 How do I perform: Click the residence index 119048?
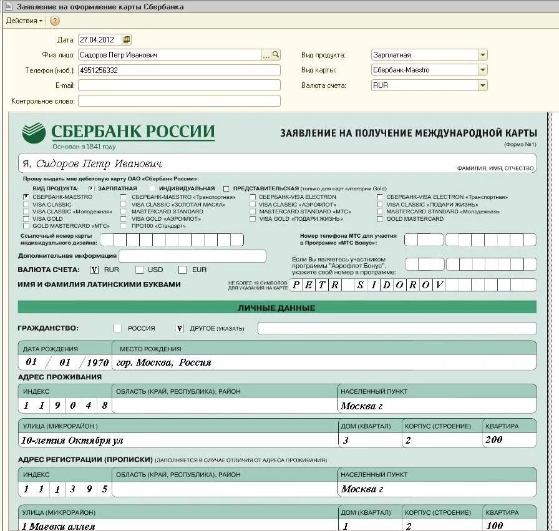click(x=66, y=406)
